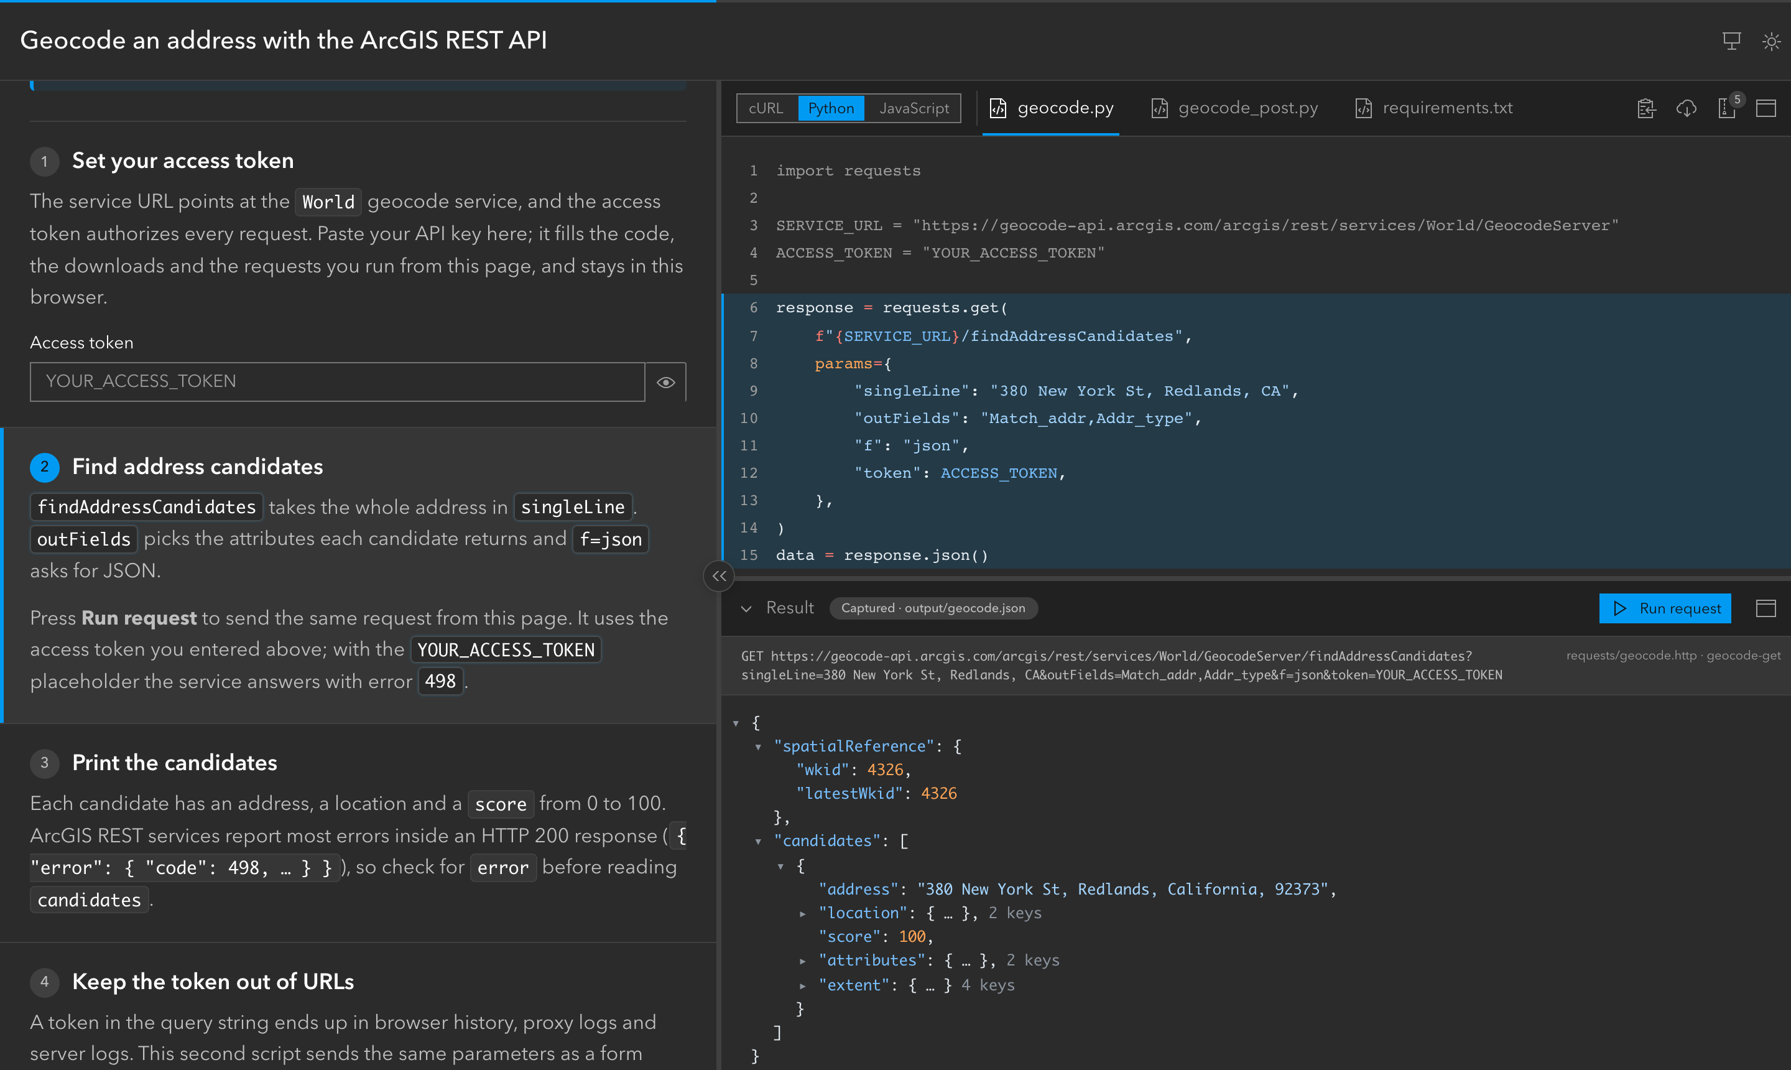
Task: Open step 4 Keep the token out of URLs
Action: tap(213, 982)
